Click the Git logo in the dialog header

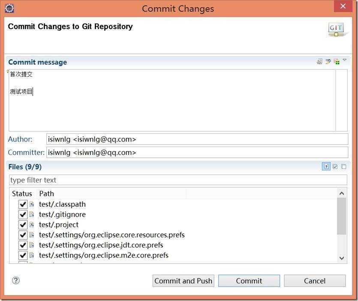337,30
